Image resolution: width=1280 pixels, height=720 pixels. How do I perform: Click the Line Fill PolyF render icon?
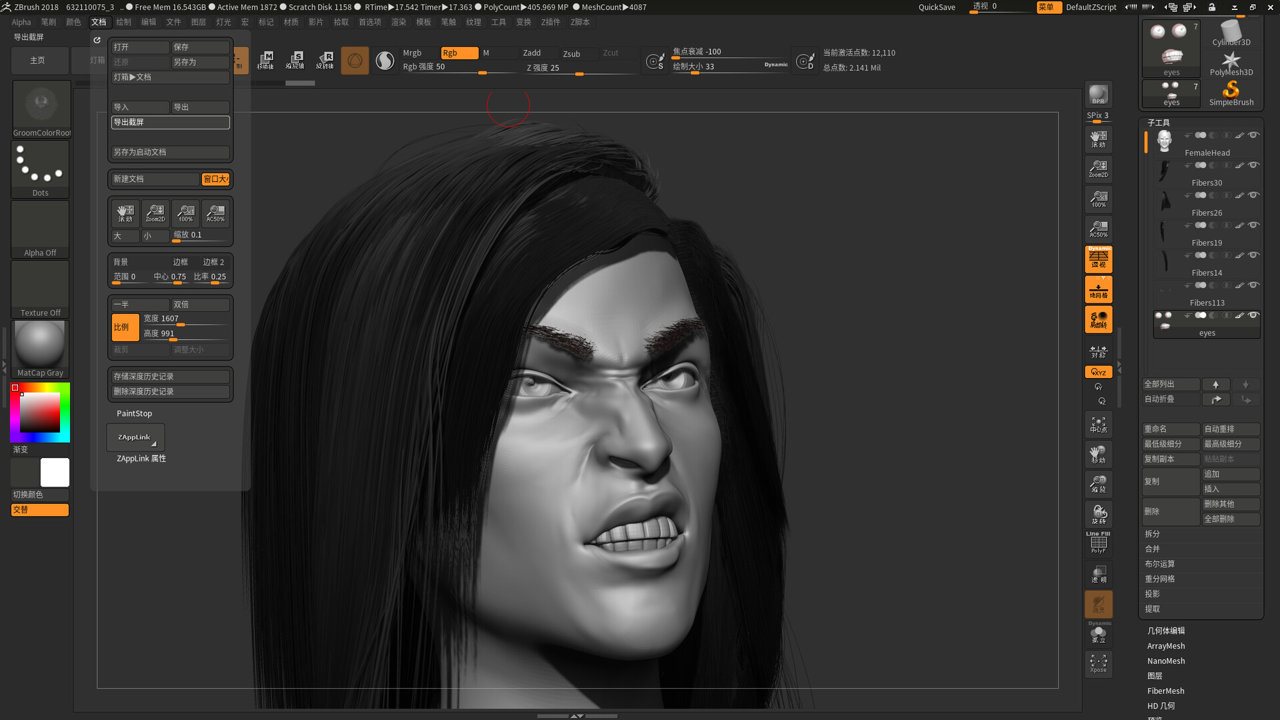1098,542
